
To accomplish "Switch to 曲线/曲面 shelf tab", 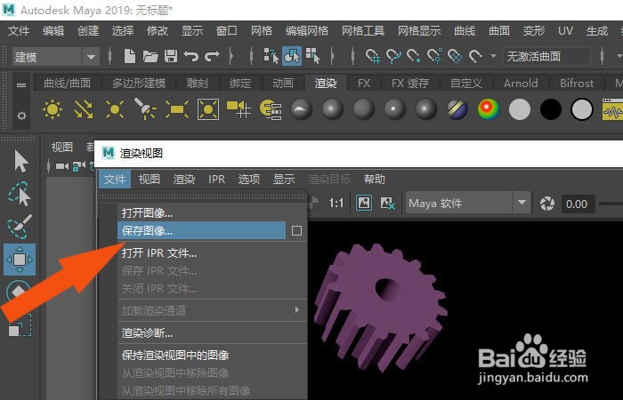I will (x=67, y=84).
